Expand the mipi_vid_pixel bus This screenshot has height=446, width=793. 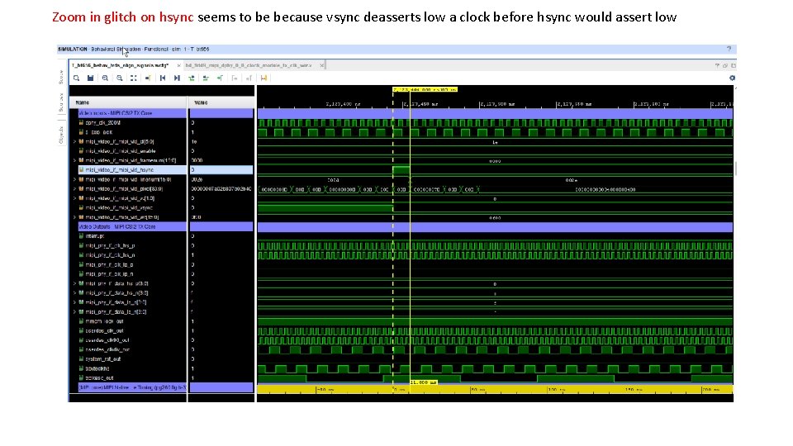pyautogui.click(x=75, y=188)
